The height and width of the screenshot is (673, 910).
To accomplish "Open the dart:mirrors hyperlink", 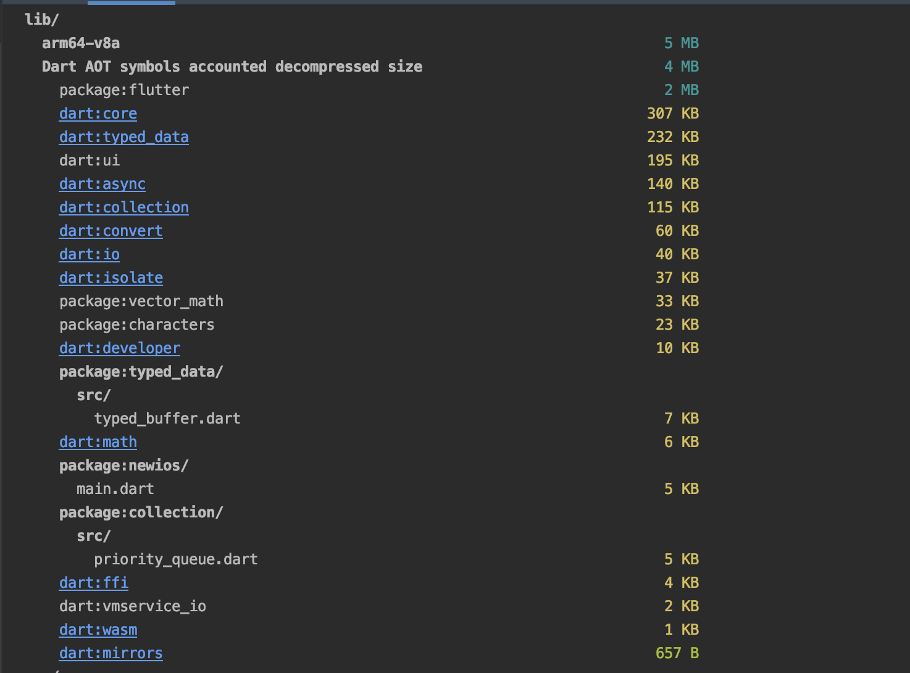I will [111, 653].
